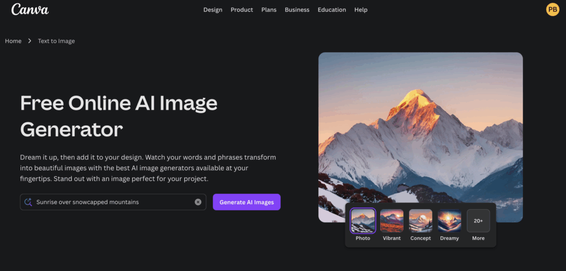The height and width of the screenshot is (271, 566).
Task: Click the Text to Image breadcrumb
Action: pos(56,41)
